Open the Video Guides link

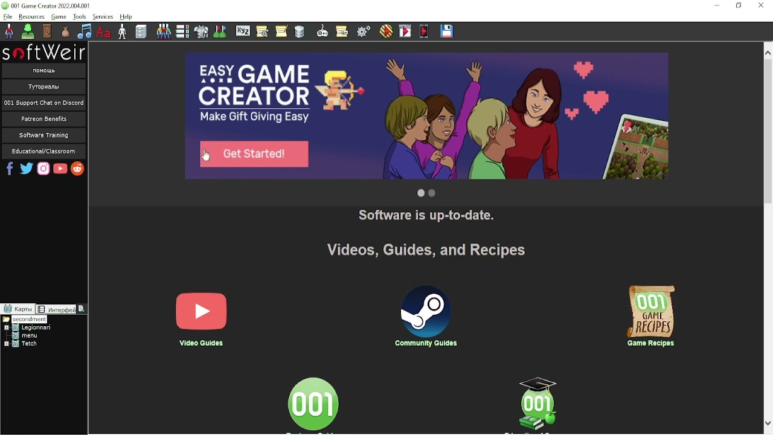pos(201,319)
